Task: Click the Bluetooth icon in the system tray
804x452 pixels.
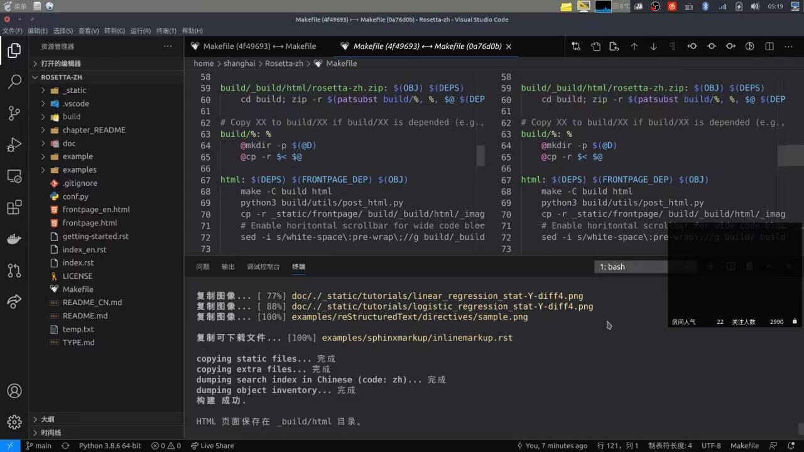Action: (x=705, y=6)
